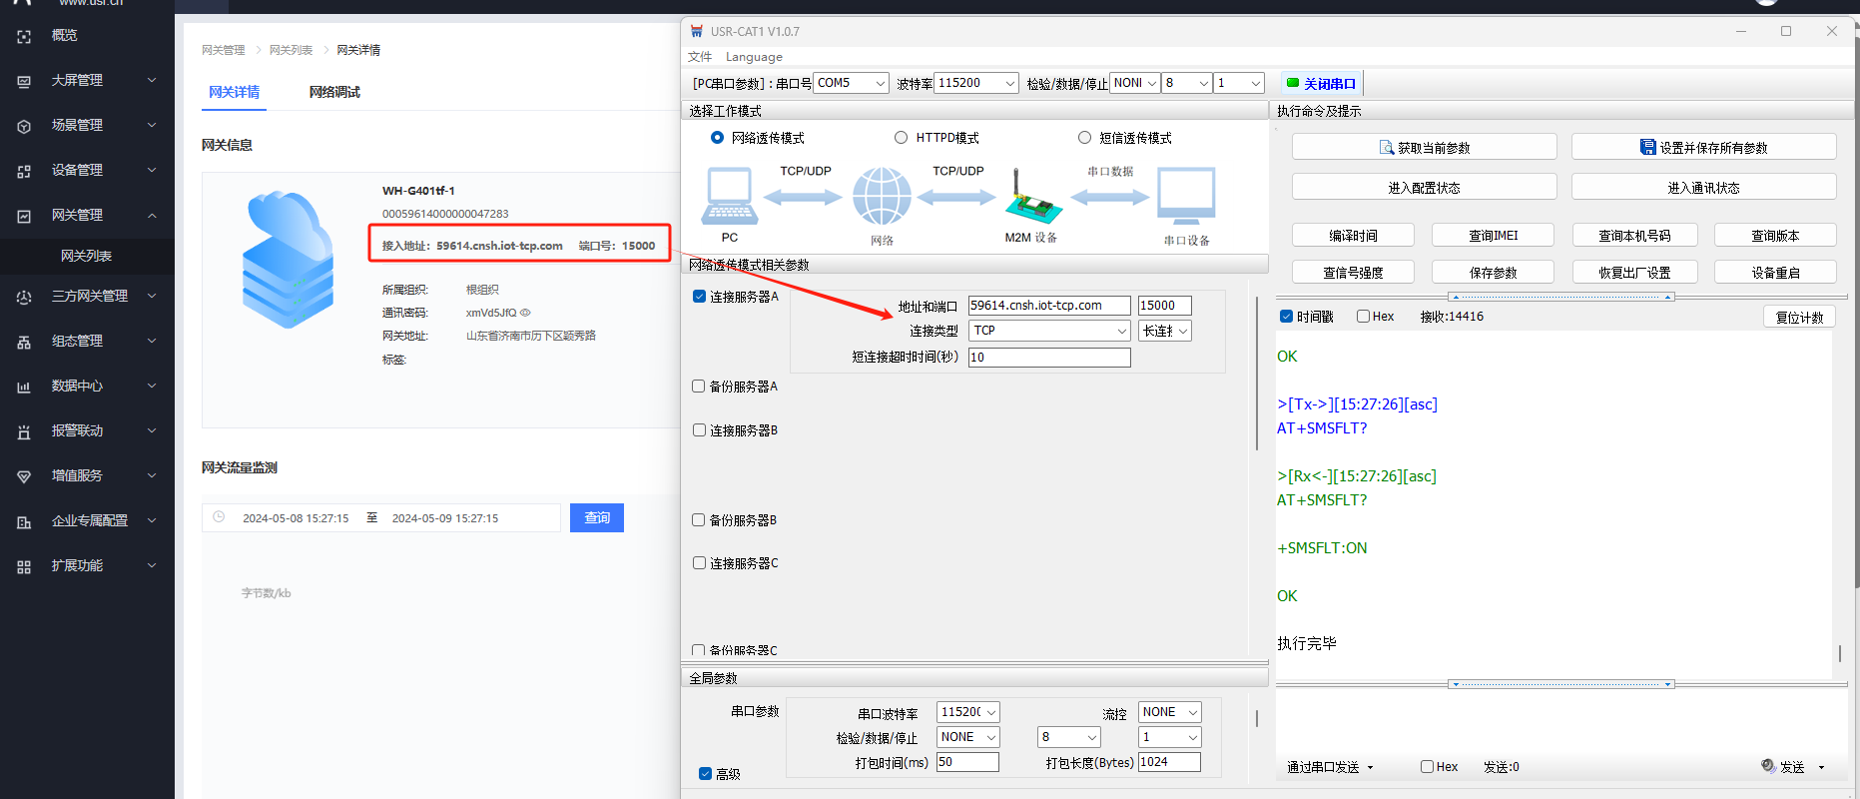Click the horizontal splitter below command buttons

tap(1561, 297)
